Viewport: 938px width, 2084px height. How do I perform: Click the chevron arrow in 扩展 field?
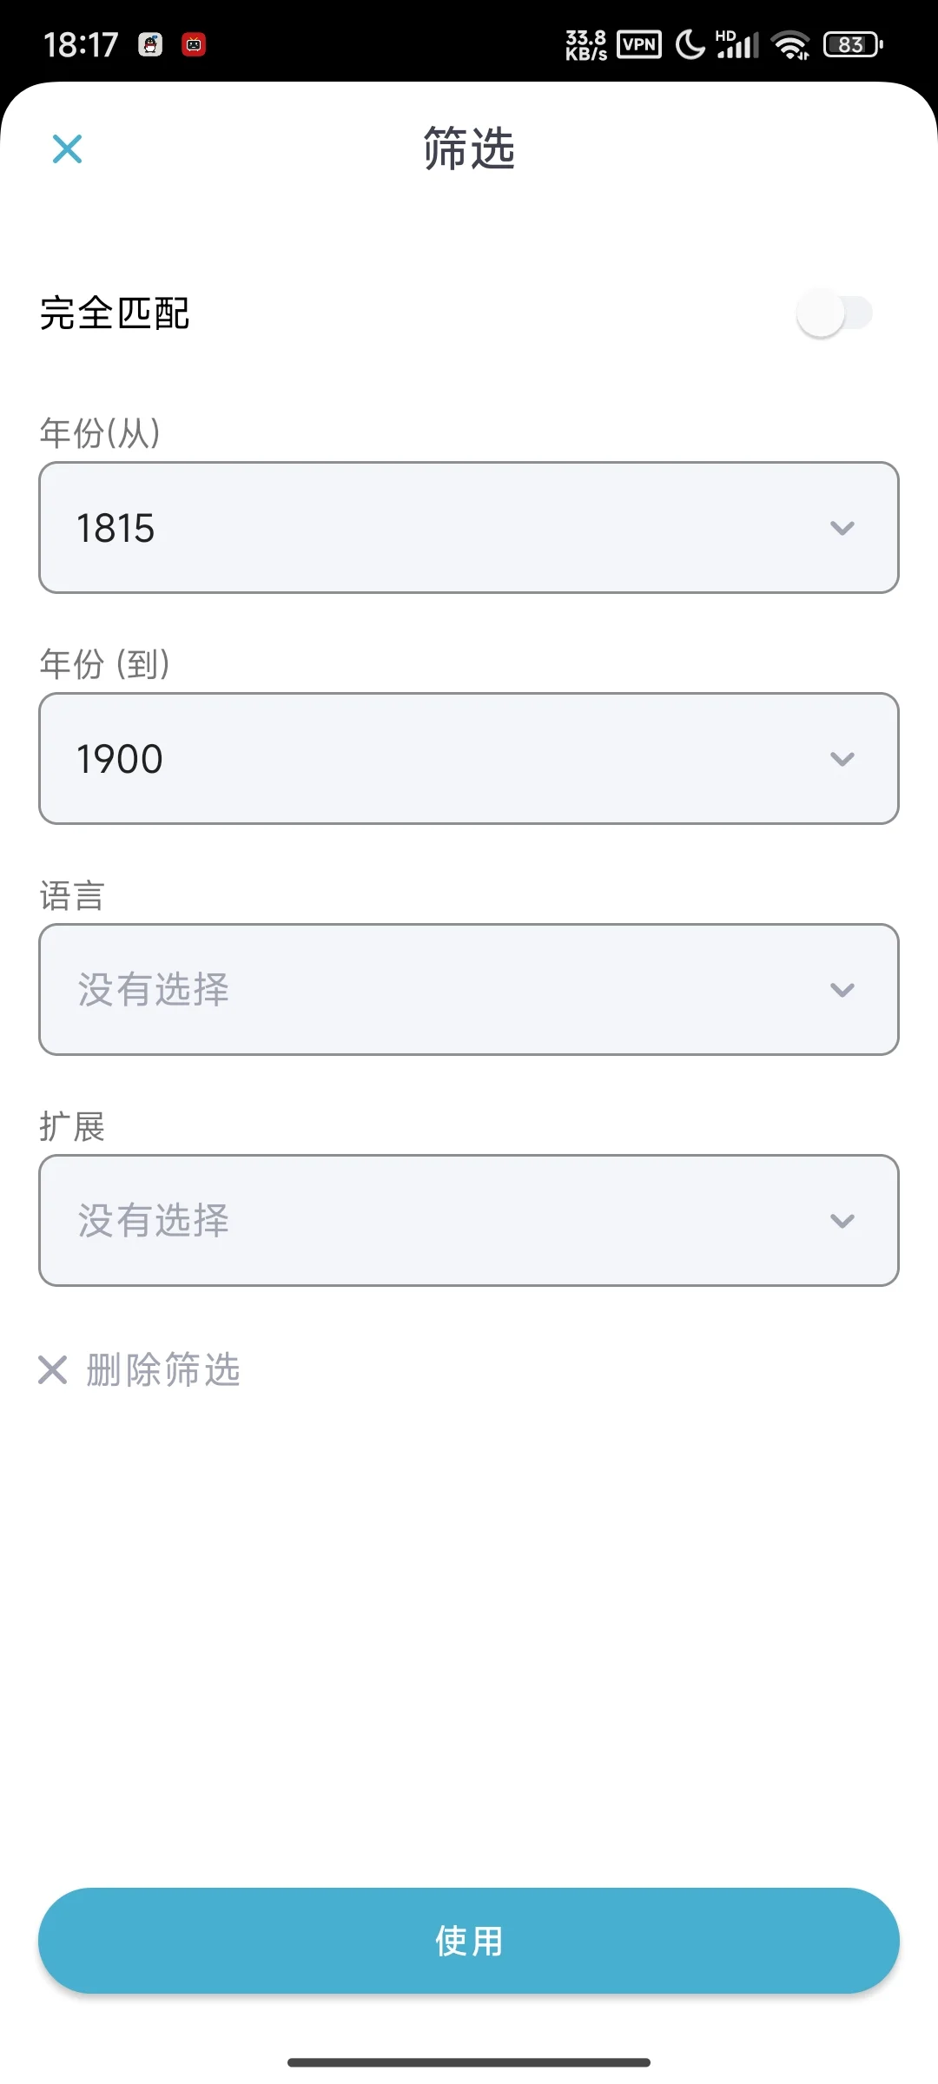pos(842,1221)
